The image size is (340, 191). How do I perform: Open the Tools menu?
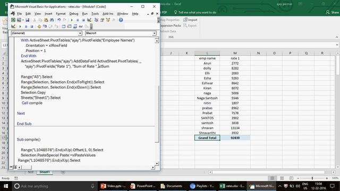point(95,14)
